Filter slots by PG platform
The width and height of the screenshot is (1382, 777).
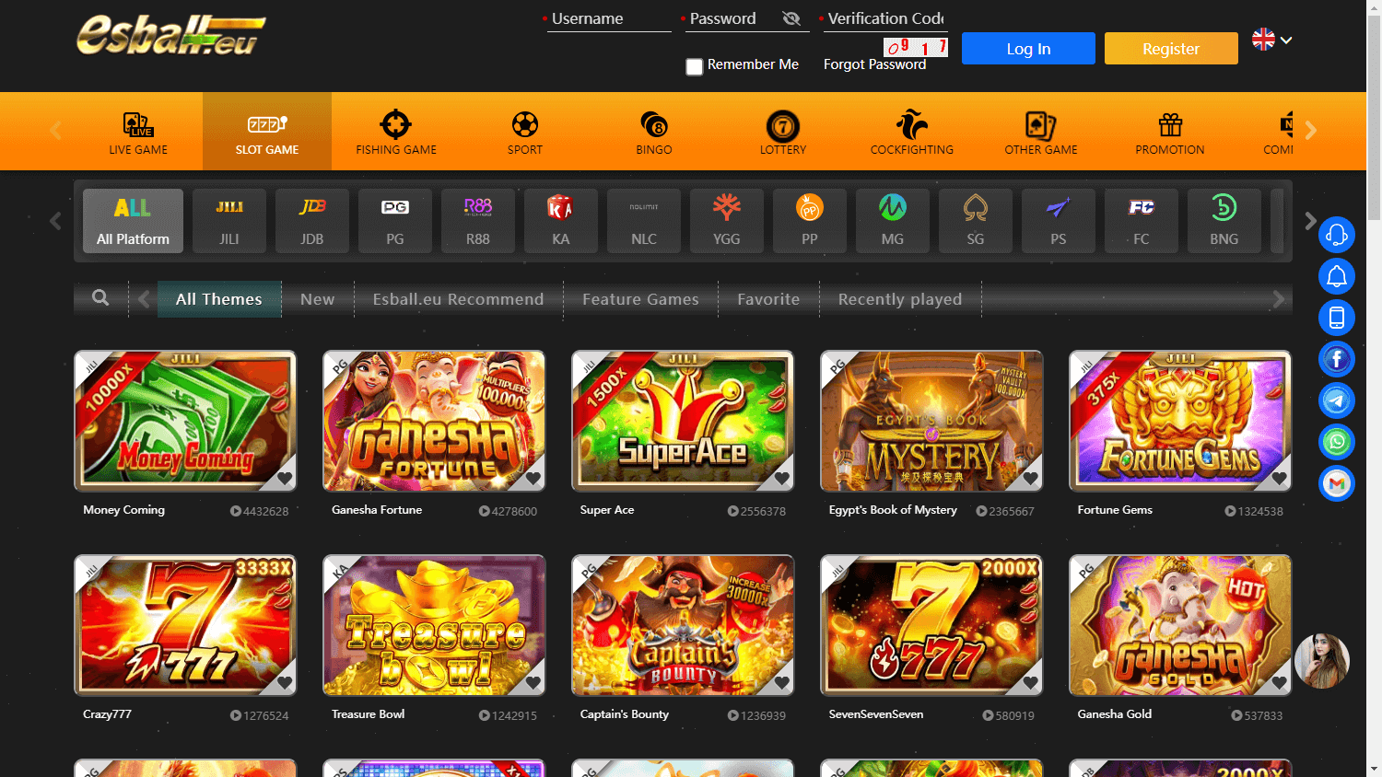click(x=395, y=221)
